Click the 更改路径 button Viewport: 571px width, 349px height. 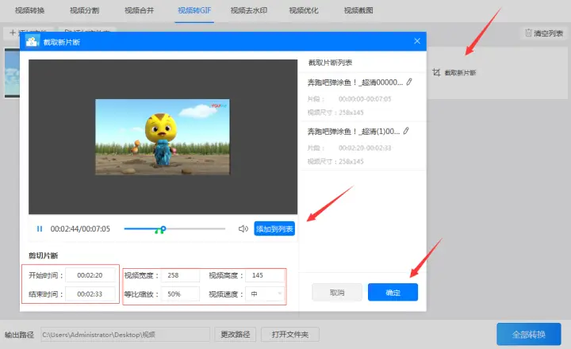(236, 334)
